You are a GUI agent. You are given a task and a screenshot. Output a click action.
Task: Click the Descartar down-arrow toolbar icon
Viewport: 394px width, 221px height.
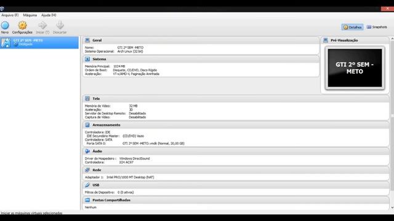click(60, 25)
